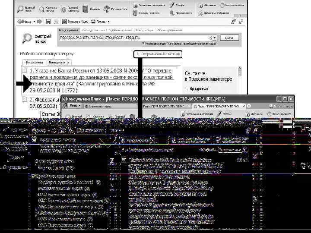Click Добавить в избранное
The height and width of the screenshot is (233, 311).
click(x=214, y=13)
